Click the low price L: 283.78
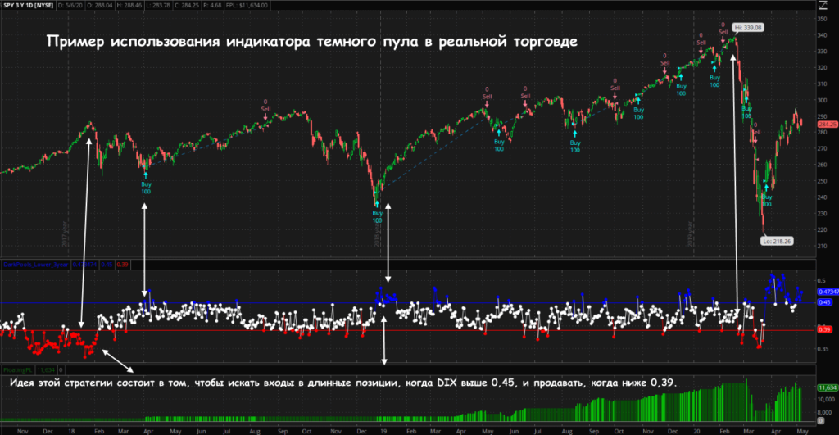The width and height of the screenshot is (839, 435). (158, 6)
